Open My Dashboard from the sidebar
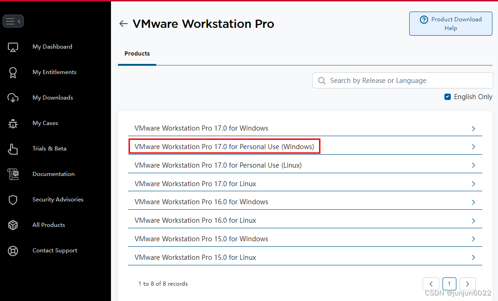This screenshot has width=498, height=301. point(52,47)
